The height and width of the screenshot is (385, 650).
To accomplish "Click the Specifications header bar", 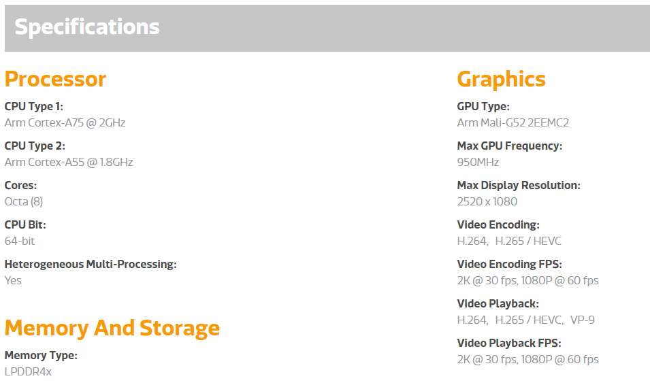I will click(325, 28).
